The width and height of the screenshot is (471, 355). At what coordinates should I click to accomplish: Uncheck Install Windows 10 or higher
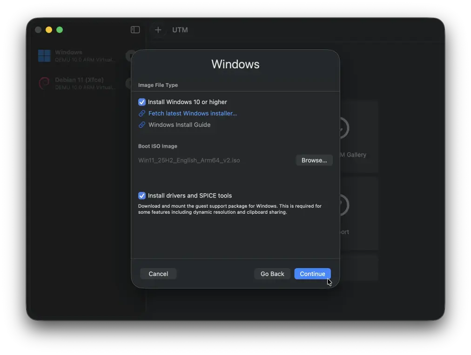coord(142,102)
